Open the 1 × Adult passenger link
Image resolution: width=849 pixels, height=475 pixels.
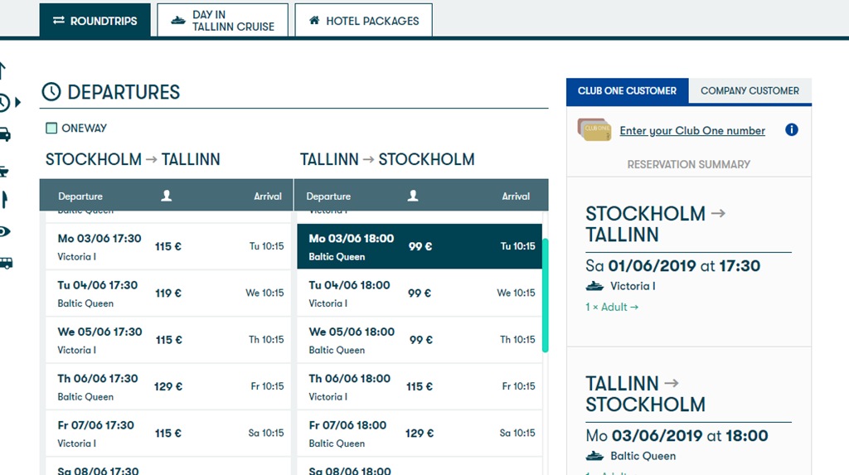[612, 307]
